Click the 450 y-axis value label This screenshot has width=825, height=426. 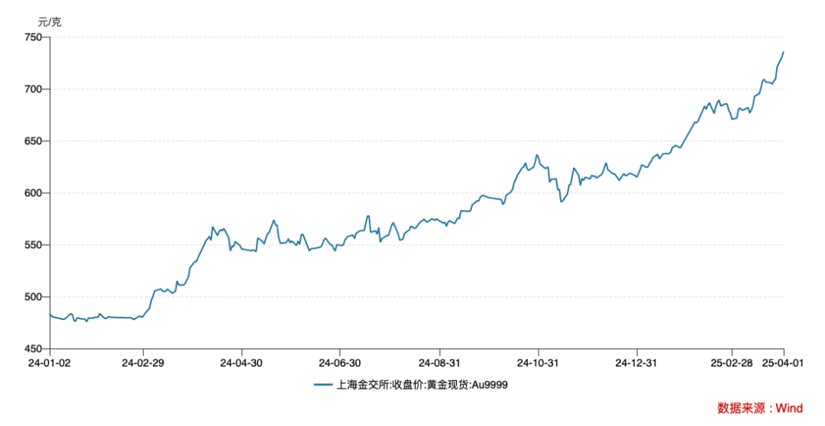click(33, 349)
